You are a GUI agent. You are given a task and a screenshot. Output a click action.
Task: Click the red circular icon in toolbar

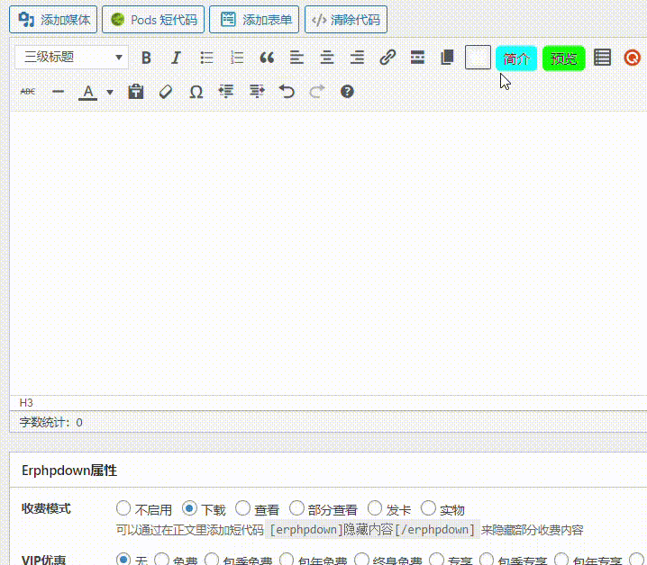point(633,58)
